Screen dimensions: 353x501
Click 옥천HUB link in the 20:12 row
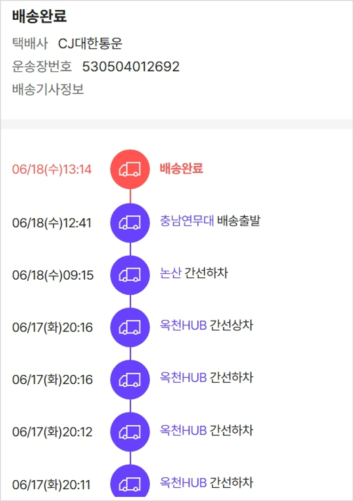coord(183,430)
